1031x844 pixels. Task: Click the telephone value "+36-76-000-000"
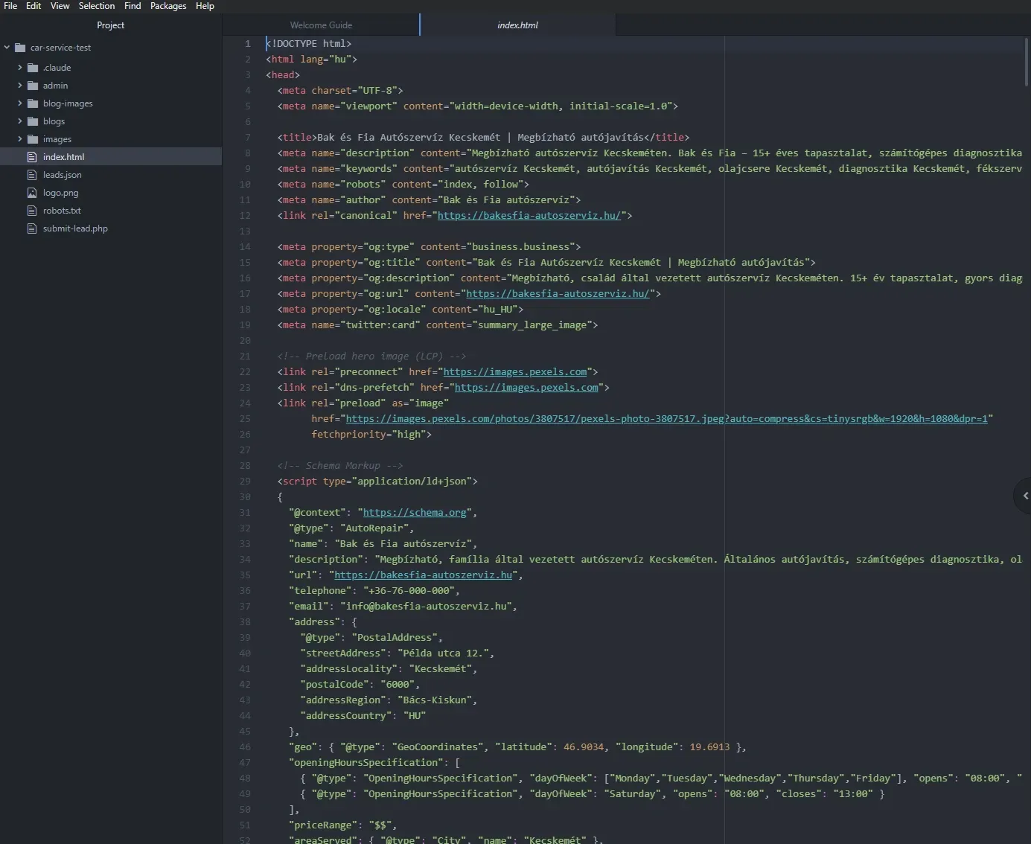(x=409, y=591)
